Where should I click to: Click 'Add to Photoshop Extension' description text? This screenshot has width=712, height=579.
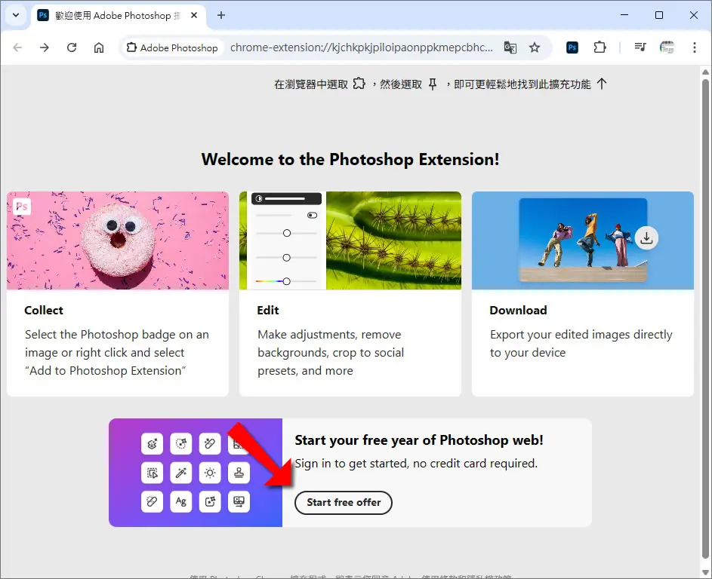[x=106, y=371]
